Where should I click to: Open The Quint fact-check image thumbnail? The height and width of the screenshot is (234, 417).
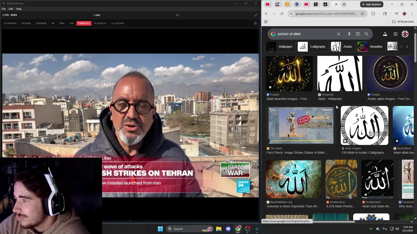pos(301,125)
